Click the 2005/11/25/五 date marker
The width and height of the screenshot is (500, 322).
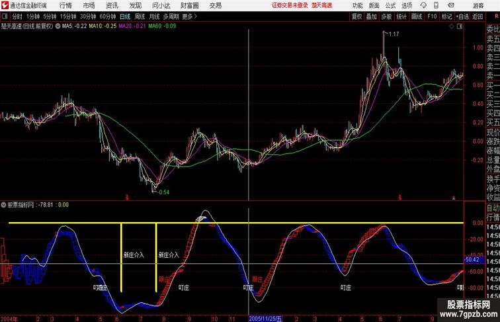[x=265, y=319]
